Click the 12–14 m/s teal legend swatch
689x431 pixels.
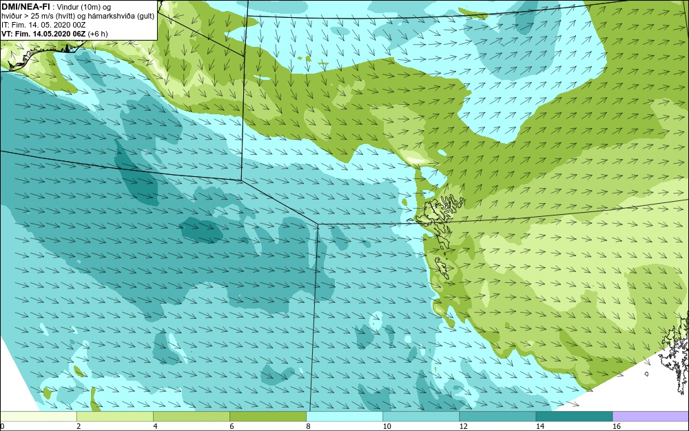(x=497, y=416)
